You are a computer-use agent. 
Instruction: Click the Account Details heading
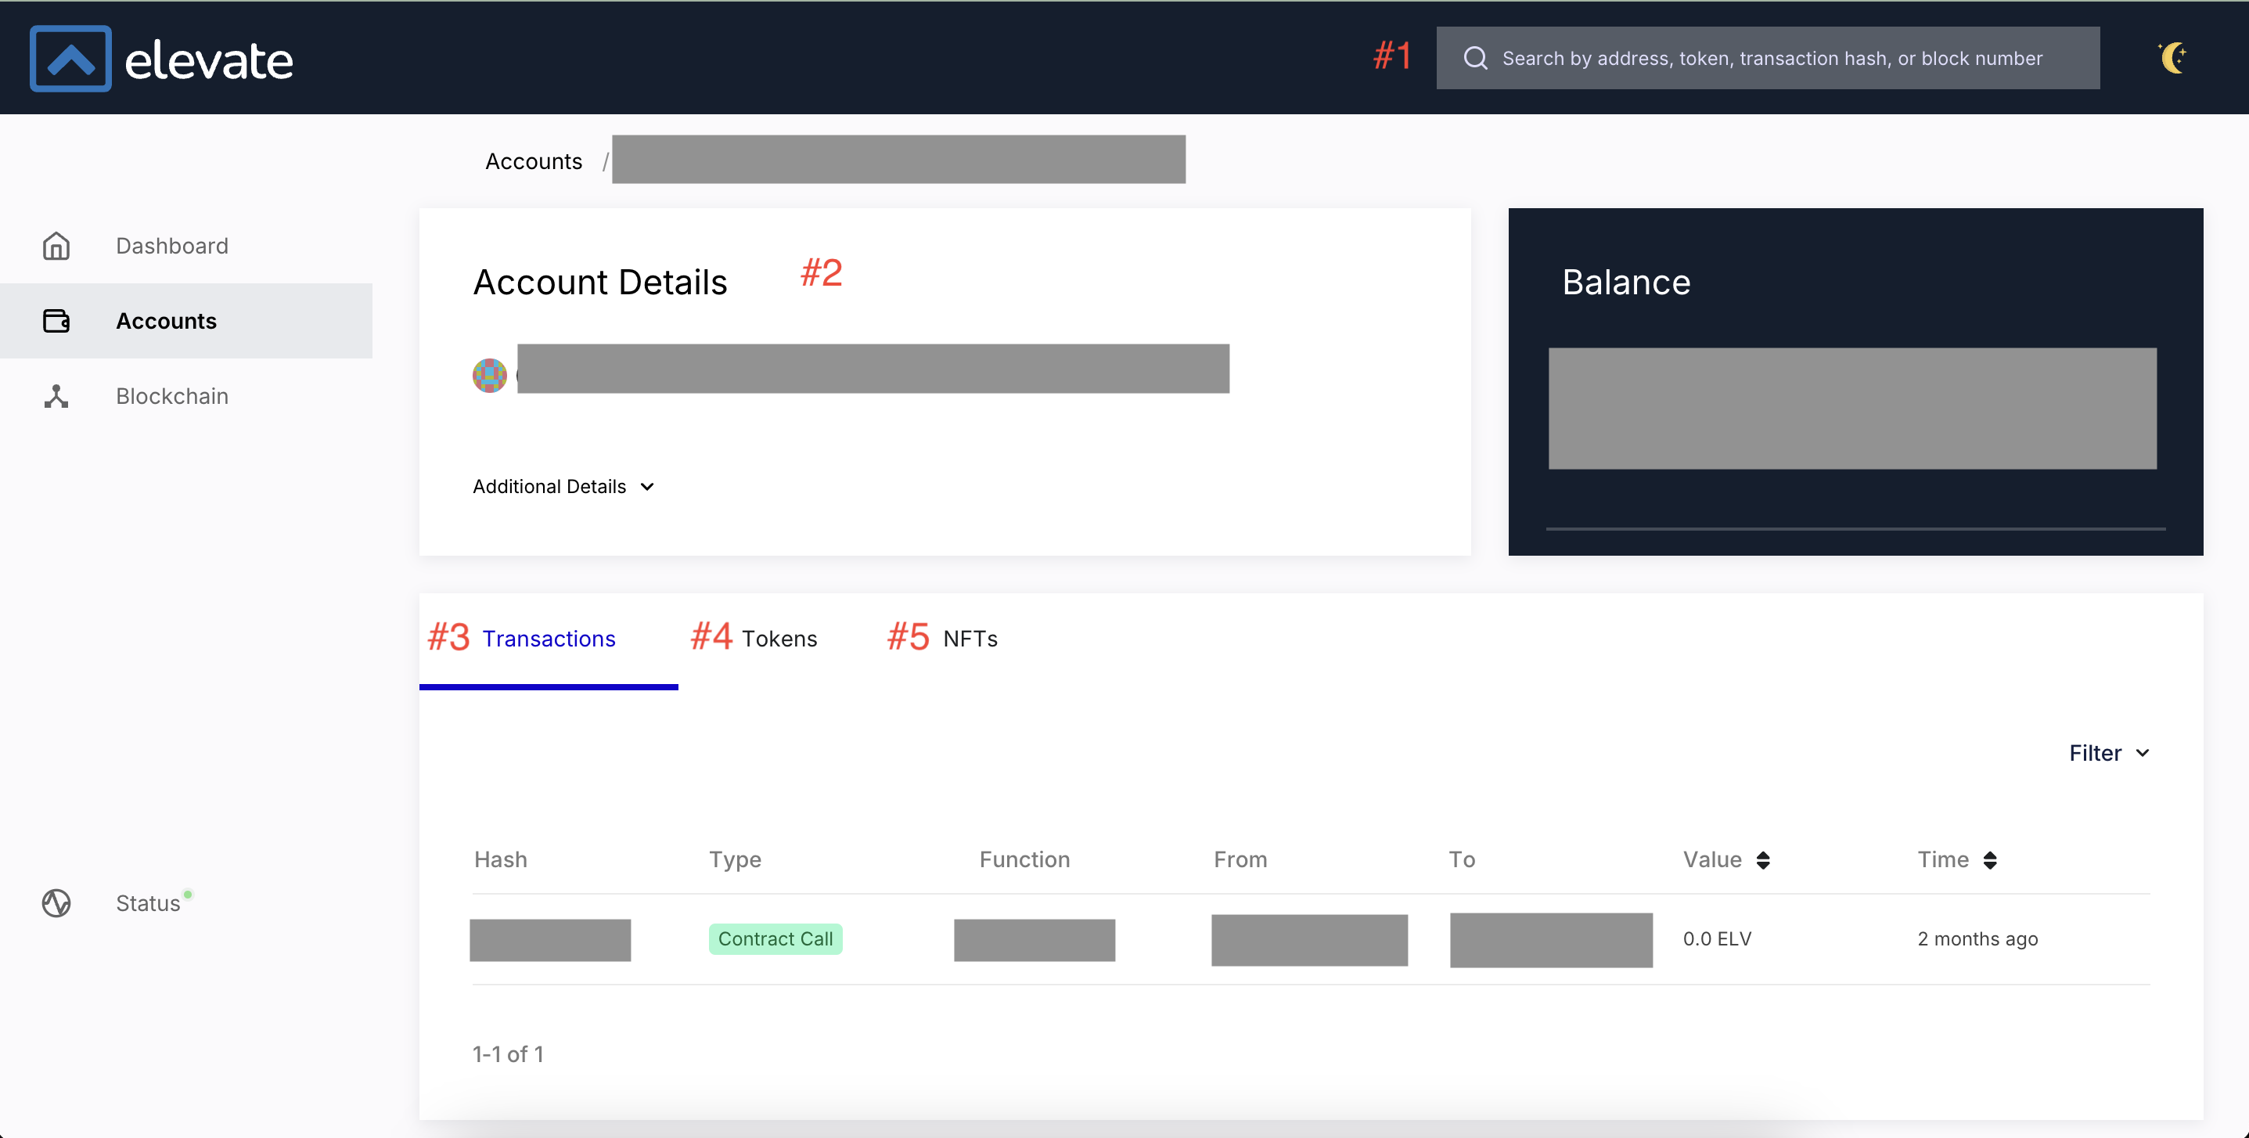[x=599, y=282]
